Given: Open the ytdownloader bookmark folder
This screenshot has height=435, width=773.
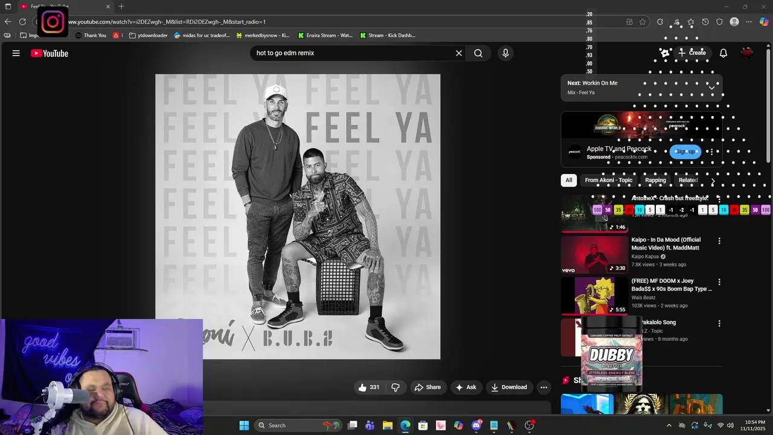Looking at the screenshot, I should click(x=148, y=35).
